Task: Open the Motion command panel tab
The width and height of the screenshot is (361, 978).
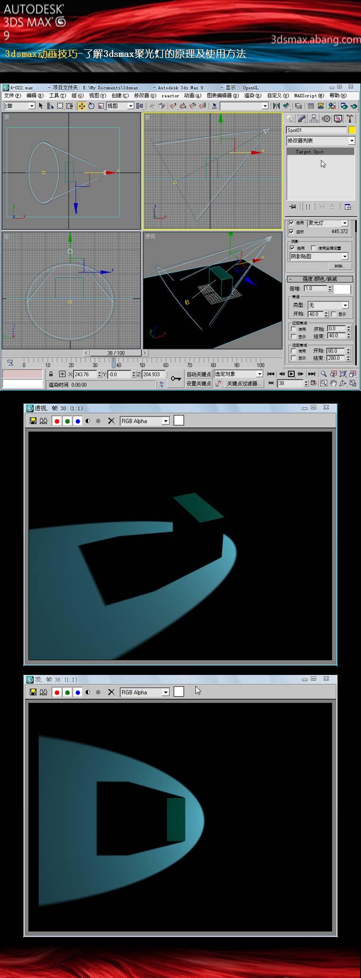Action: (326, 119)
